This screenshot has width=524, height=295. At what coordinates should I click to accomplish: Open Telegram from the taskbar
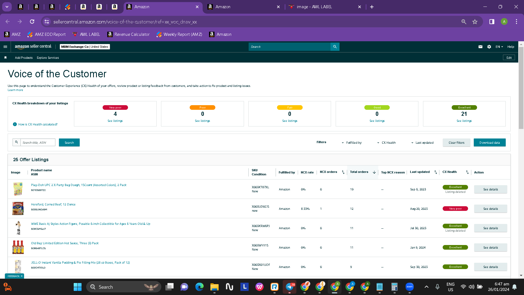click(290, 287)
